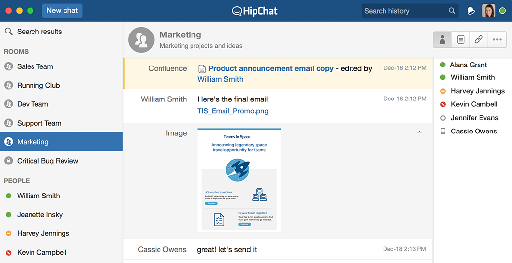Screen dimensions: 512x263
Task: Click the notifications chat bubble icon
Action: coord(471,11)
